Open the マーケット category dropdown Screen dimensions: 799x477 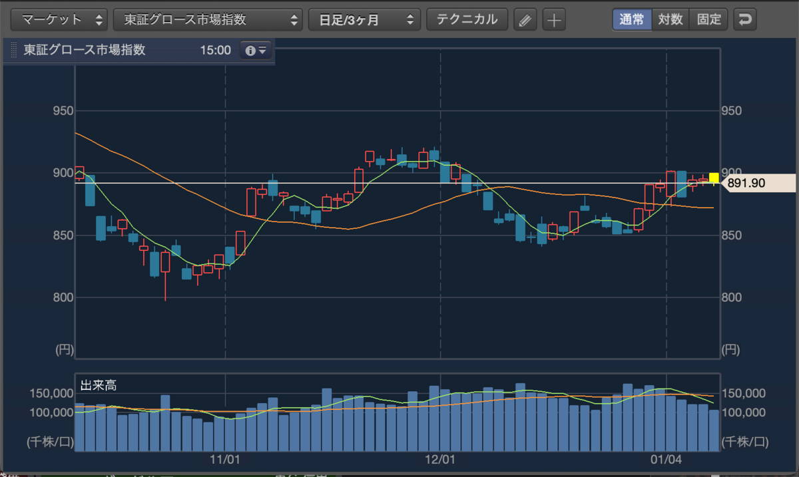tap(59, 19)
